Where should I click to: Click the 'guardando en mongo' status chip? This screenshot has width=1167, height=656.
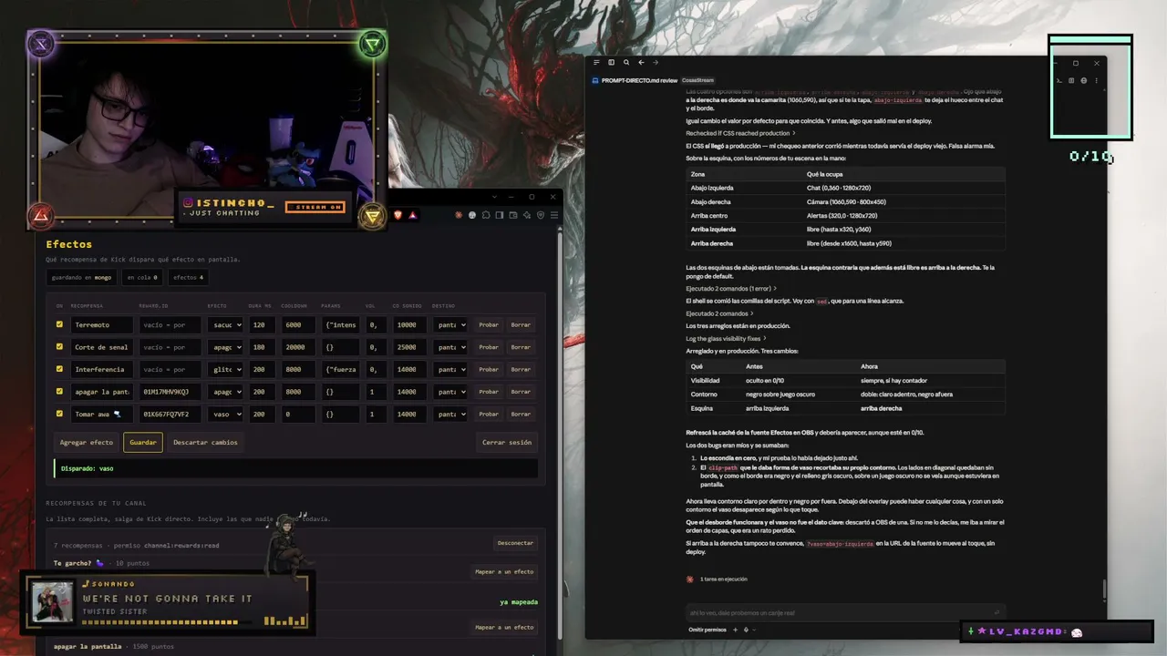(81, 277)
